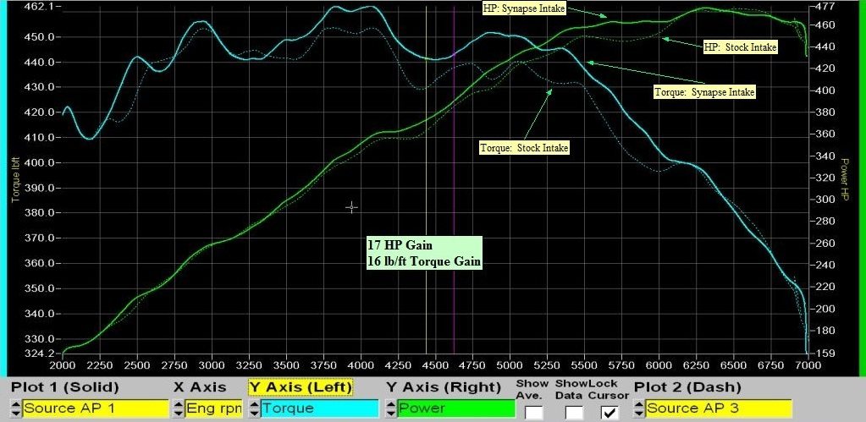Select the Torque: Stock Intake annotation

click(524, 148)
